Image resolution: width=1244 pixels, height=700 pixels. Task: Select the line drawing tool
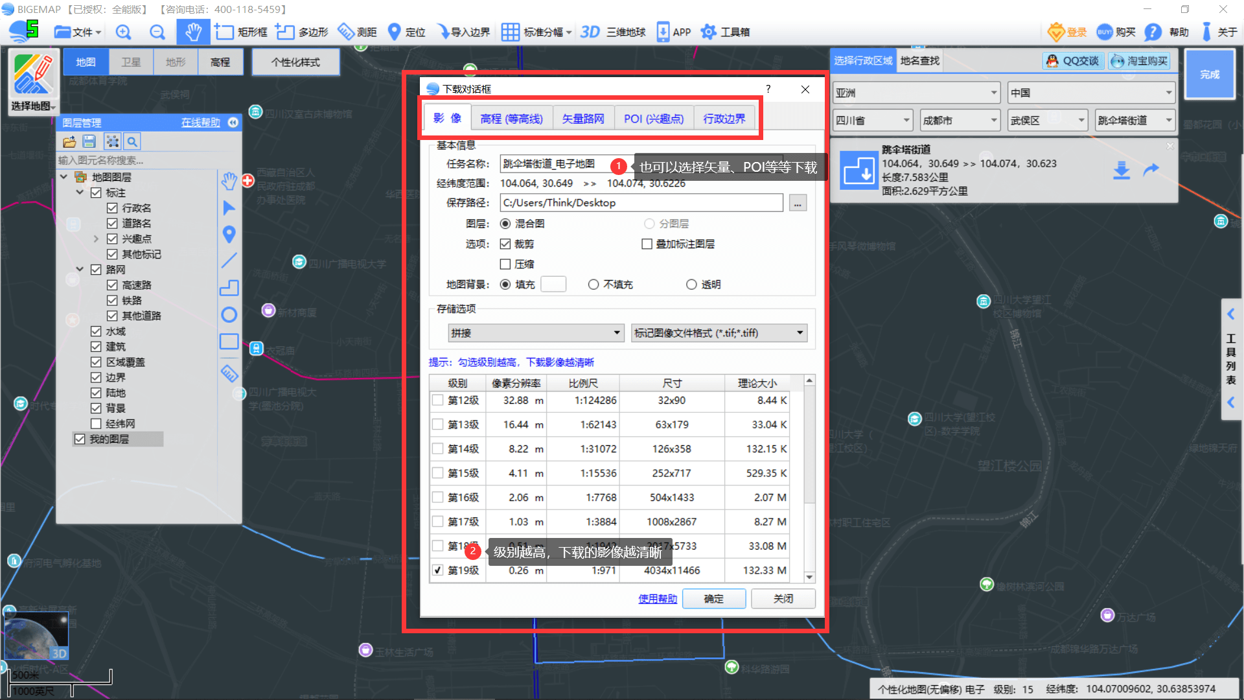[229, 261]
